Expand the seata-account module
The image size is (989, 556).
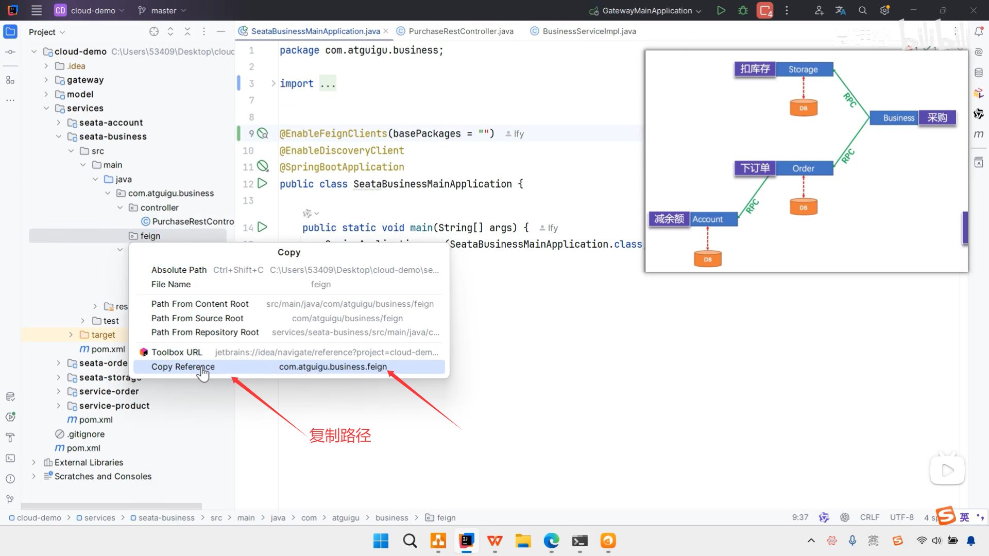(59, 123)
